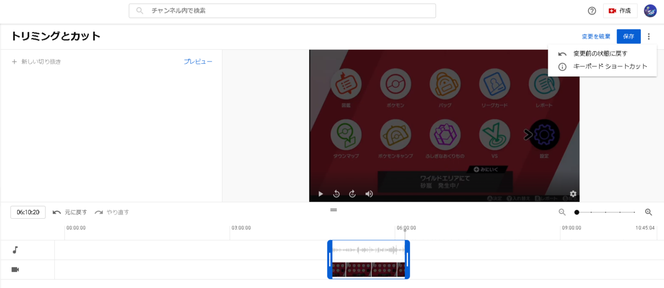Add 新しい切り抜き new cut
Image resolution: width=664 pixels, height=288 pixels.
[37, 61]
